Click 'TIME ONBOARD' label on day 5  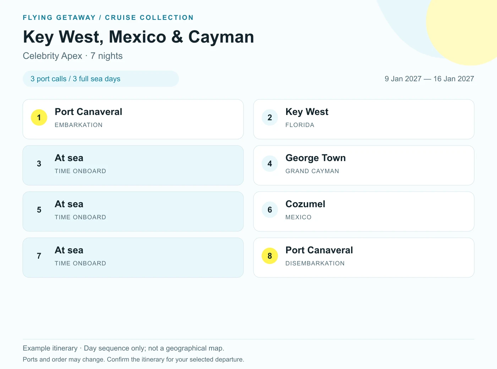pyautogui.click(x=80, y=217)
